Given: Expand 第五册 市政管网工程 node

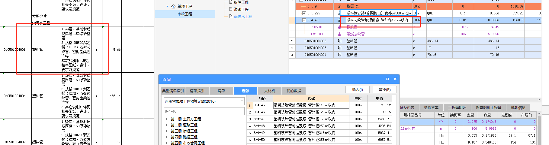Looking at the screenshot, I should coord(167,143).
